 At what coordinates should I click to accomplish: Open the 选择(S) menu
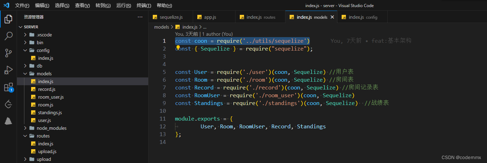click(x=62, y=6)
